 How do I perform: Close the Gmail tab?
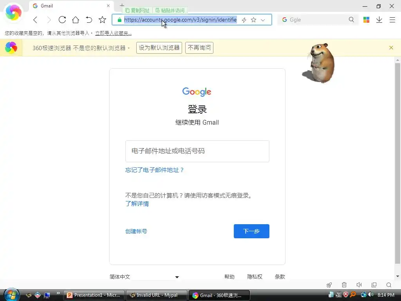pos(108,5)
